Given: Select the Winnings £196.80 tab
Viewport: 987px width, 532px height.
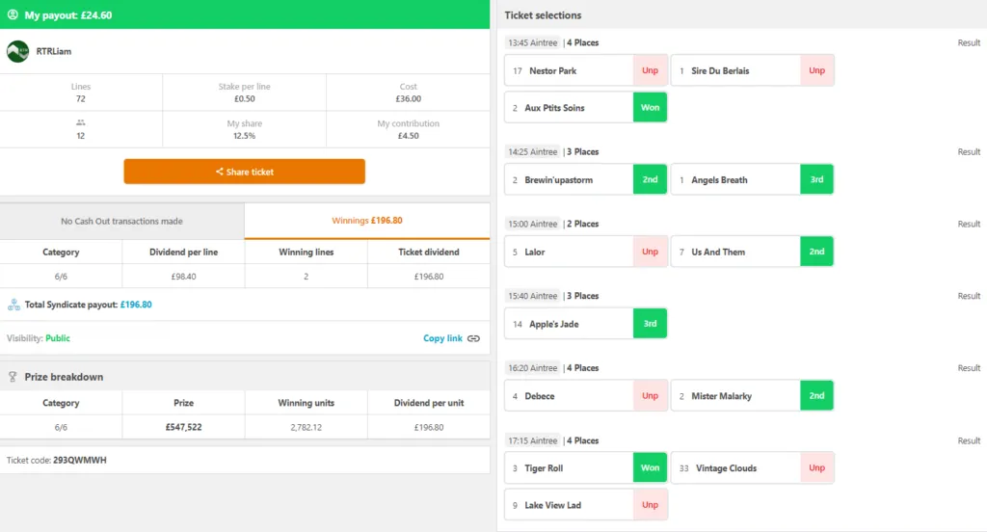Looking at the screenshot, I should (367, 221).
